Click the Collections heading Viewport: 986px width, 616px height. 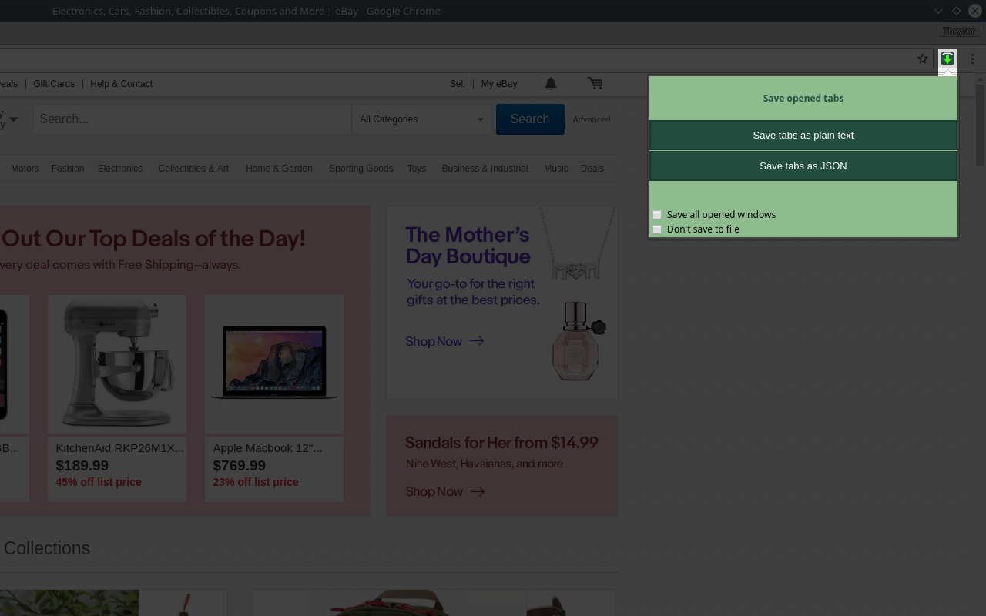click(x=47, y=548)
